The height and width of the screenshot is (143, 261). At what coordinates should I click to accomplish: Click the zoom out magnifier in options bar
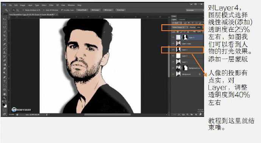tap(17, 10)
